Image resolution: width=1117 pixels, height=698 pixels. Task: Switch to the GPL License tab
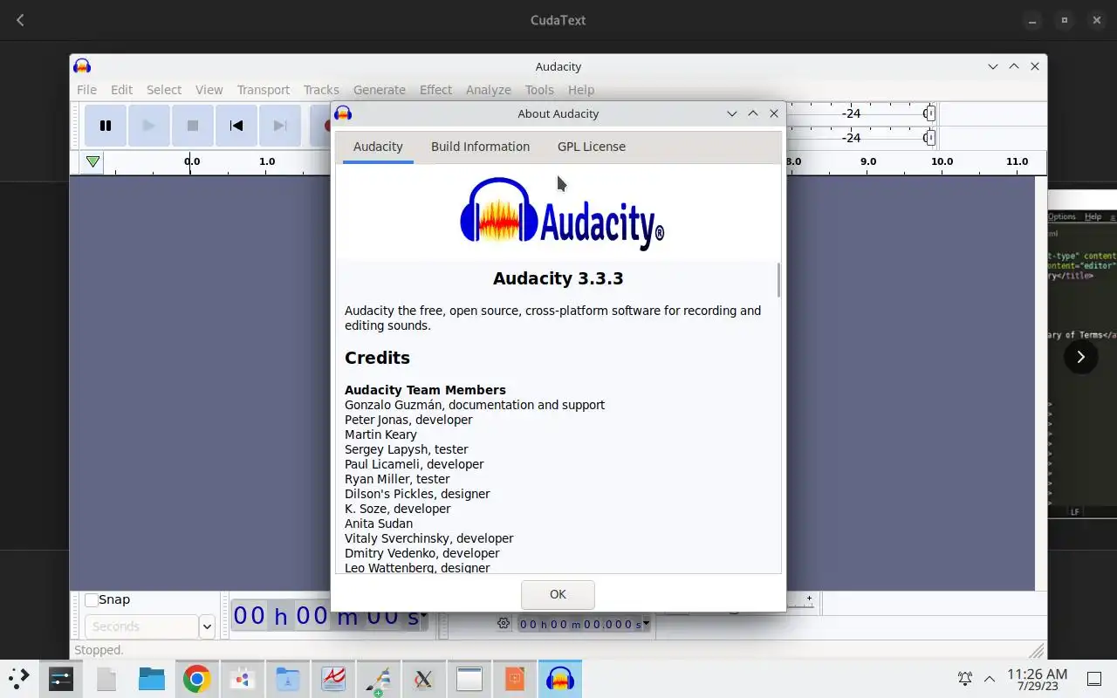(x=592, y=147)
